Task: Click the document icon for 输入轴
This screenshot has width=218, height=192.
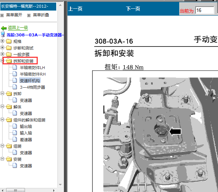Action: click(15, 133)
